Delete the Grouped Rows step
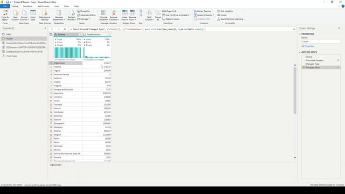The image size is (345, 194). [303, 67]
